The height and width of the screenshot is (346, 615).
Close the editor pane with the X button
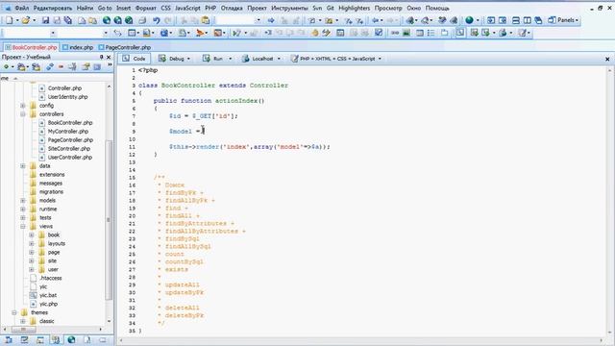click(607, 59)
